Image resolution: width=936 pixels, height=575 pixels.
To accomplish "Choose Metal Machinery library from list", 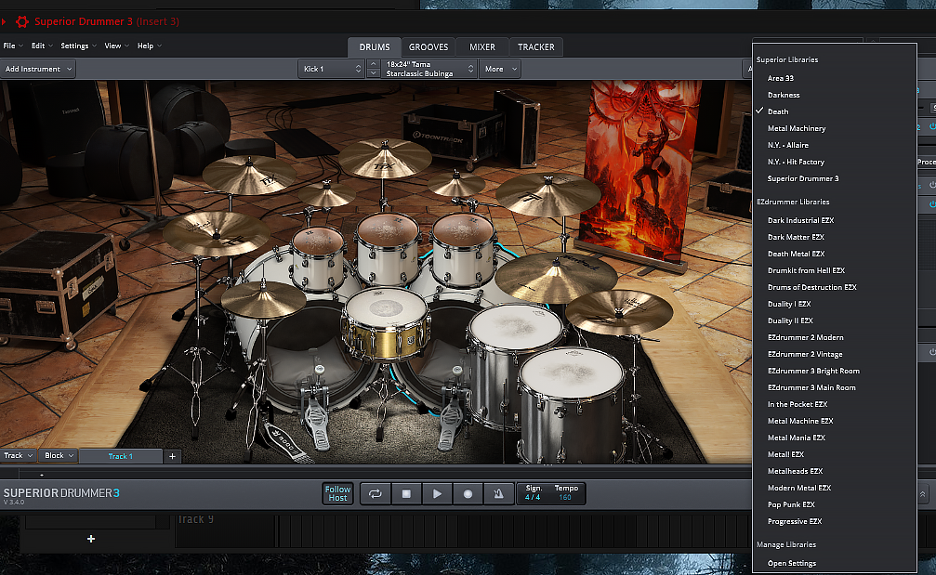I will (x=796, y=128).
